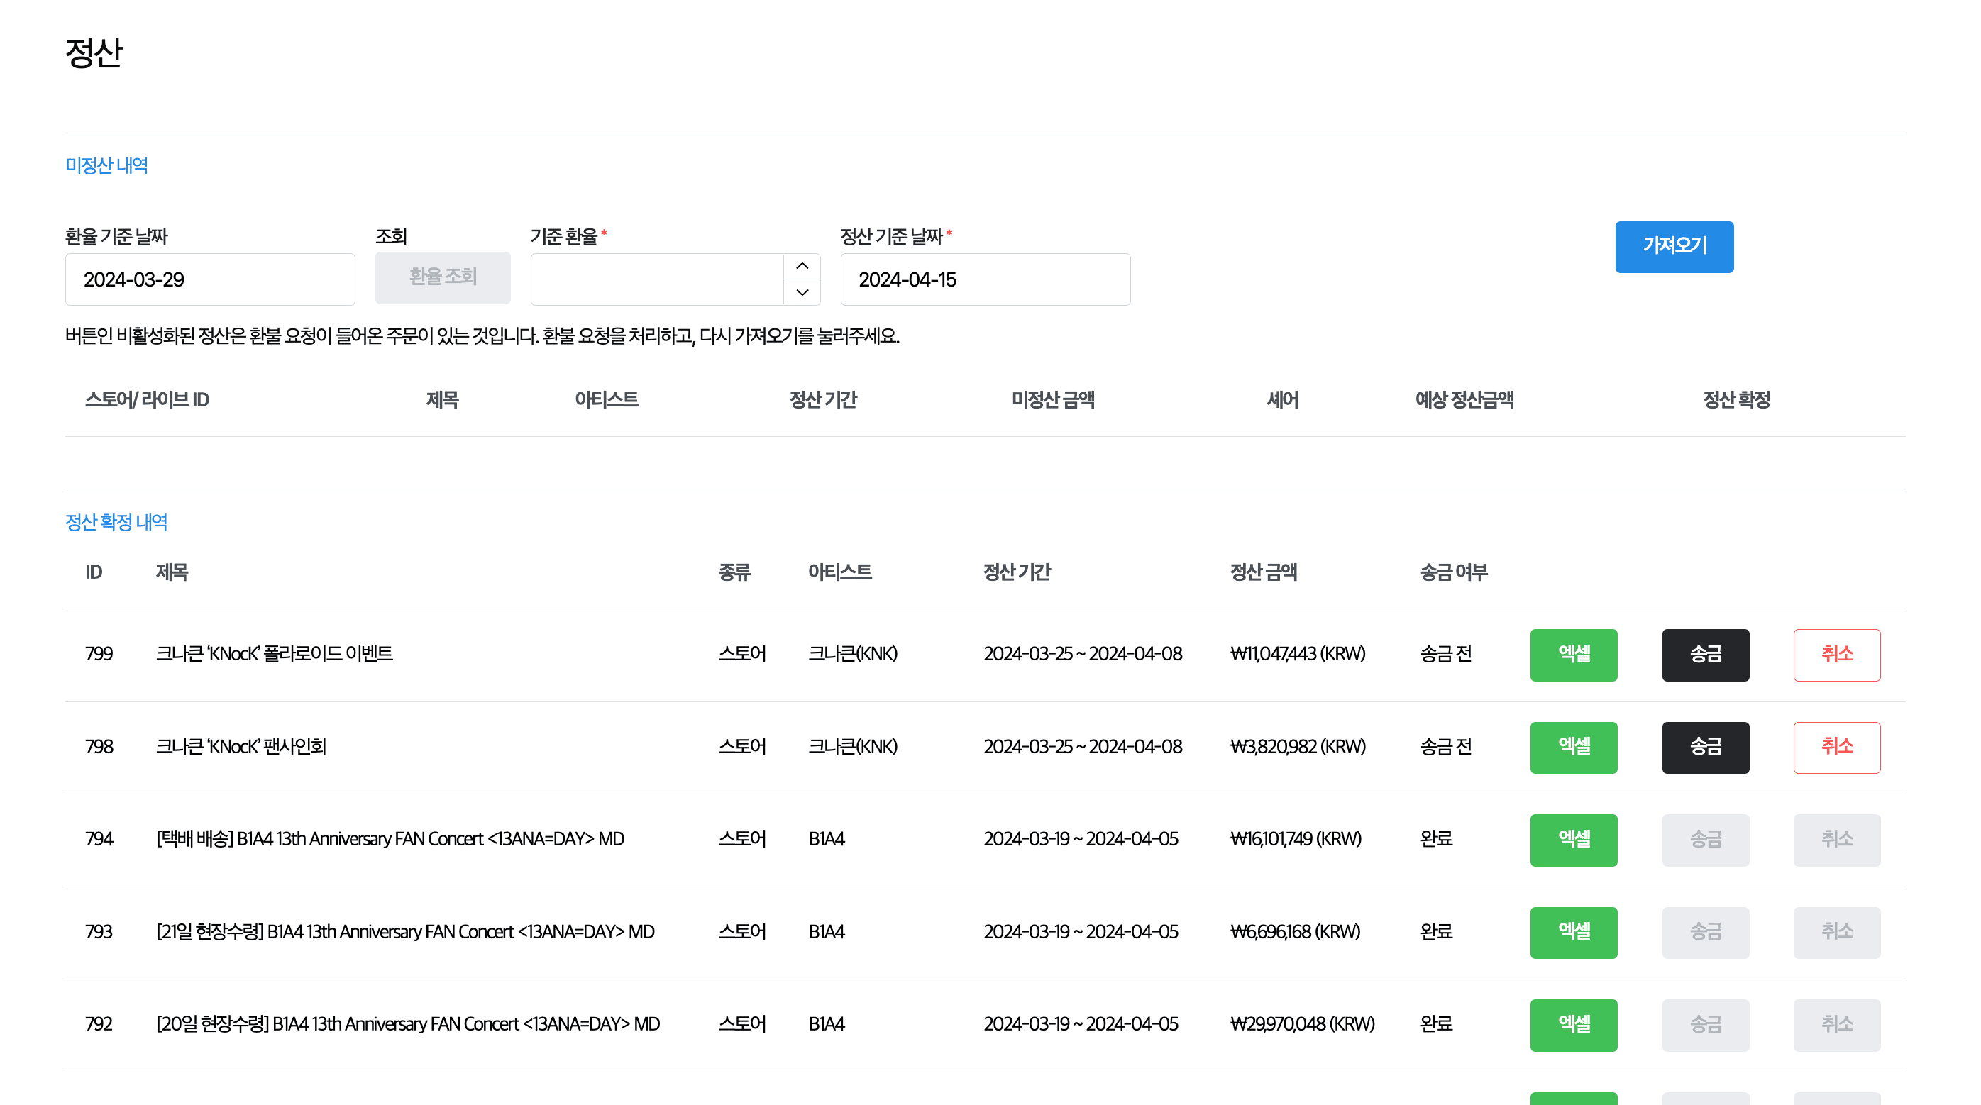Screen dimensions: 1981x1105
Task: Click the 셰어 column header
Action: [1282, 401]
